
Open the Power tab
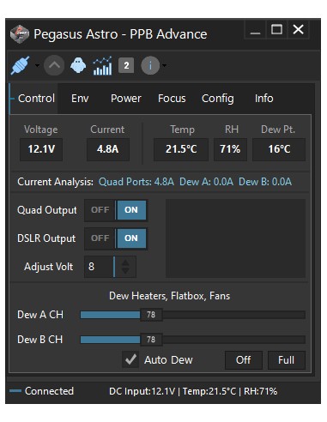(126, 99)
